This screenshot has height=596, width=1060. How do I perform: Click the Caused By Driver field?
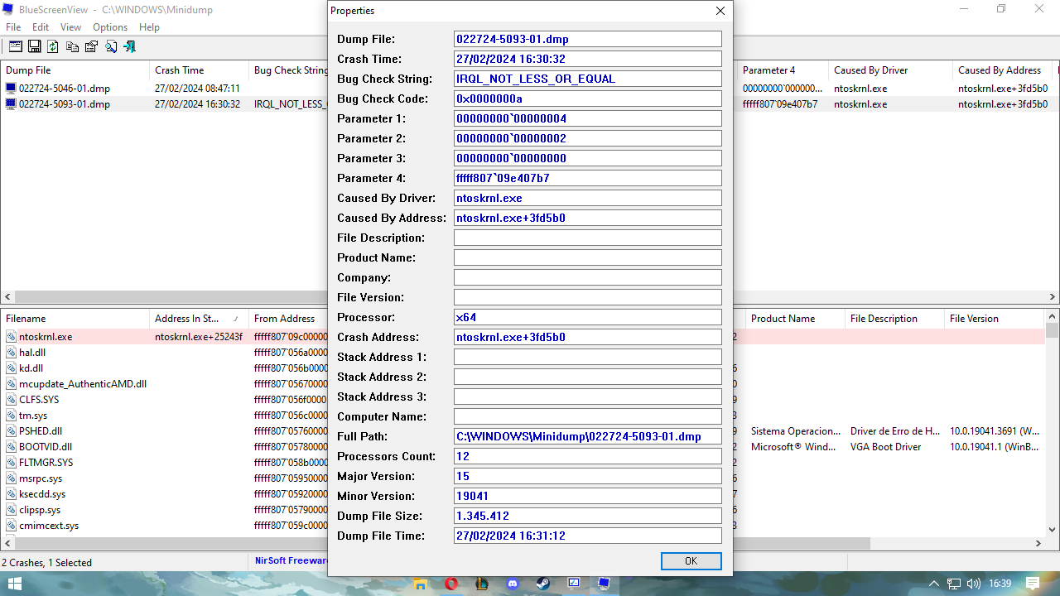click(588, 198)
